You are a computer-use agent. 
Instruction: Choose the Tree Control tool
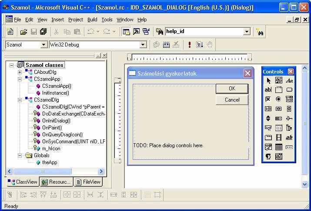tap(289, 128)
